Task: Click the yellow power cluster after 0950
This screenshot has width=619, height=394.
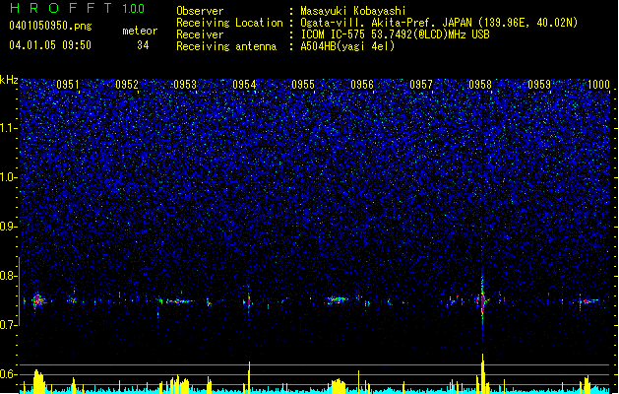Action: pyautogui.click(x=38, y=381)
